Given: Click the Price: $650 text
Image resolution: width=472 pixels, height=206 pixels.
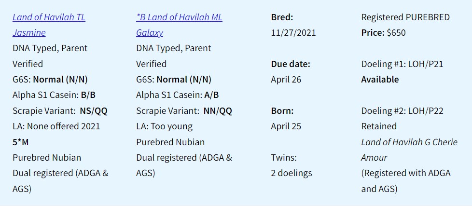Looking at the screenshot, I should tap(383, 33).
